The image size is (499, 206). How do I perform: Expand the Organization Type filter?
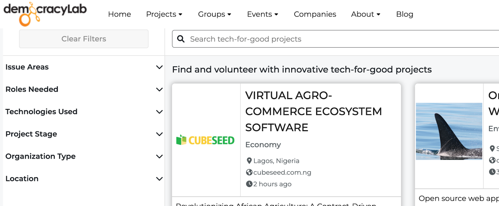click(84, 156)
